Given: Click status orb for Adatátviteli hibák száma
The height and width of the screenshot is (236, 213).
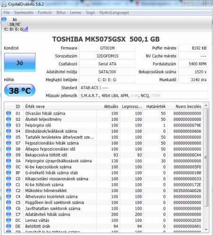Looking at the screenshot, I should tap(8, 214).
